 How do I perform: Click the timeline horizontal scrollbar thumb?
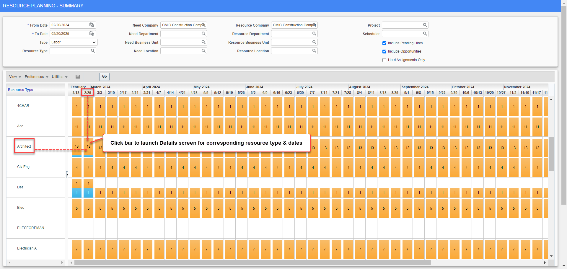point(252,263)
